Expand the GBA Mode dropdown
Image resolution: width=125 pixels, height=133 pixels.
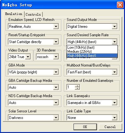click(x=56, y=72)
